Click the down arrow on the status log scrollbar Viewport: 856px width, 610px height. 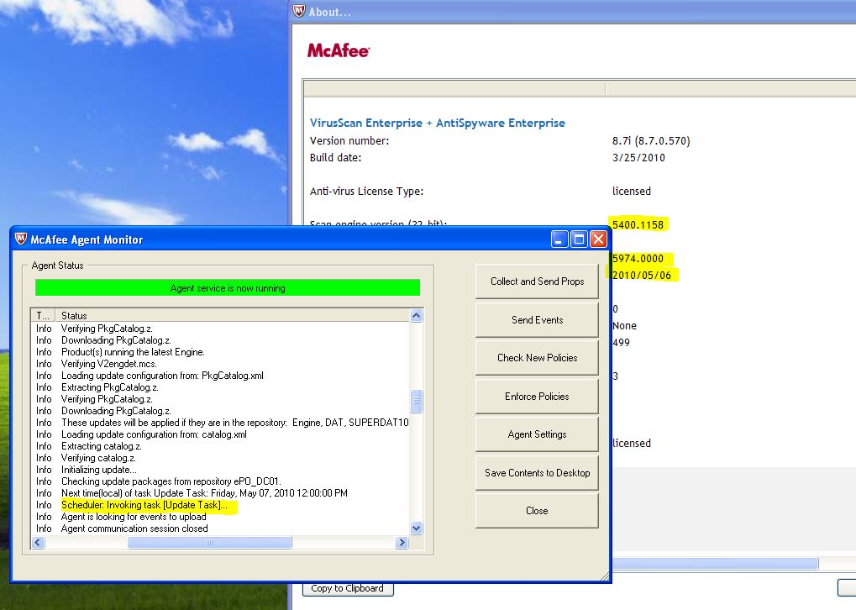click(x=416, y=528)
